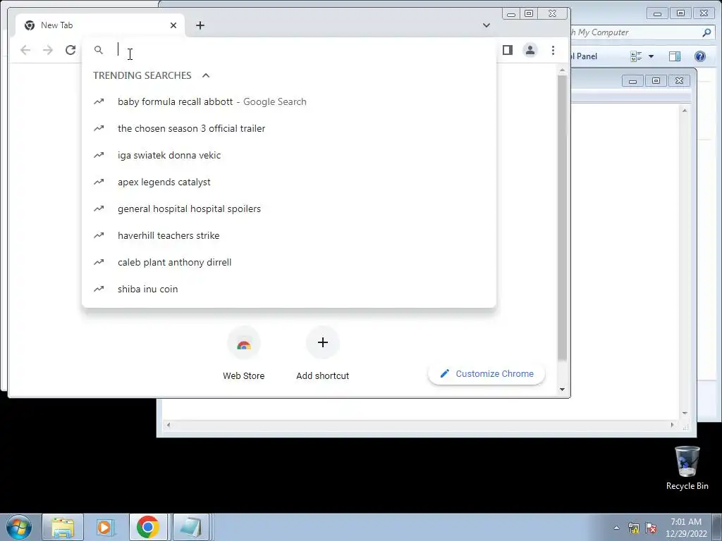Open Chrome's side panel icon

[x=508, y=50]
